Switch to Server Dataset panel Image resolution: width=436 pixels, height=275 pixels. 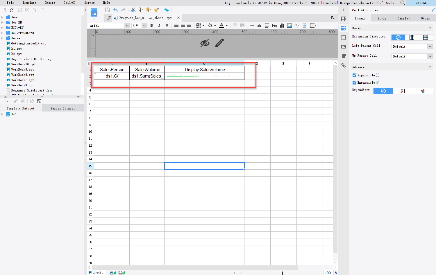pyautogui.click(x=62, y=108)
